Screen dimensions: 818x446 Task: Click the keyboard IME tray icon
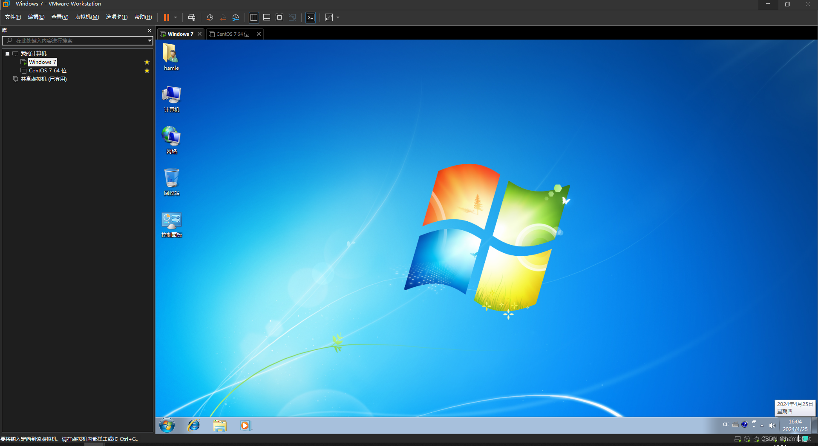(x=735, y=425)
